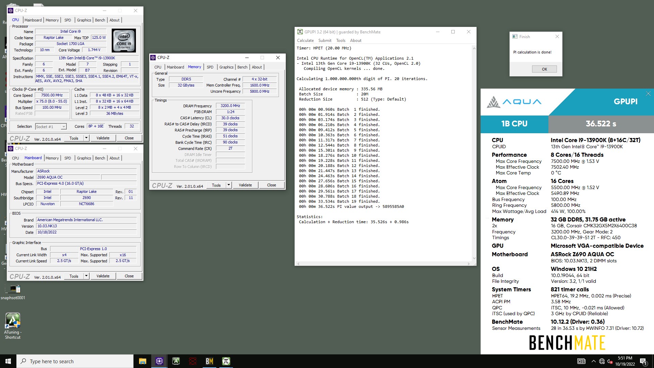Click Close in Mainboard CPU-Z window
The width and height of the screenshot is (654, 368).
point(129,276)
